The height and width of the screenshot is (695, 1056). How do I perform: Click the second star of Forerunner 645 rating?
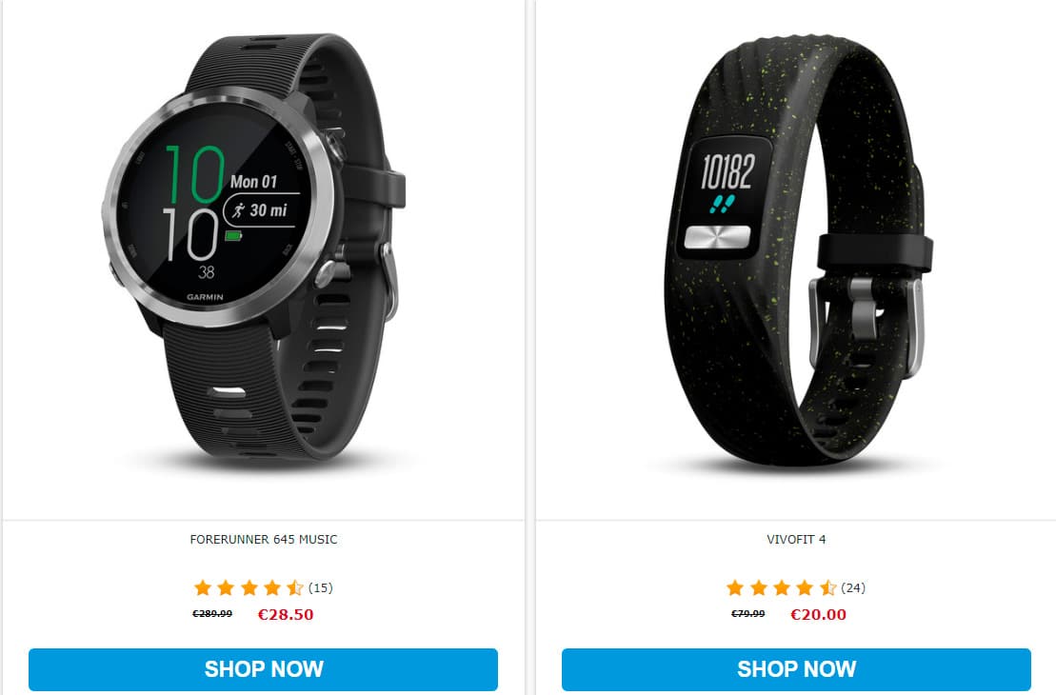226,588
